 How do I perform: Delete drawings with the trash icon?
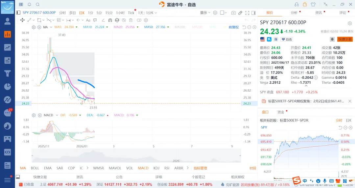pos(130,20)
